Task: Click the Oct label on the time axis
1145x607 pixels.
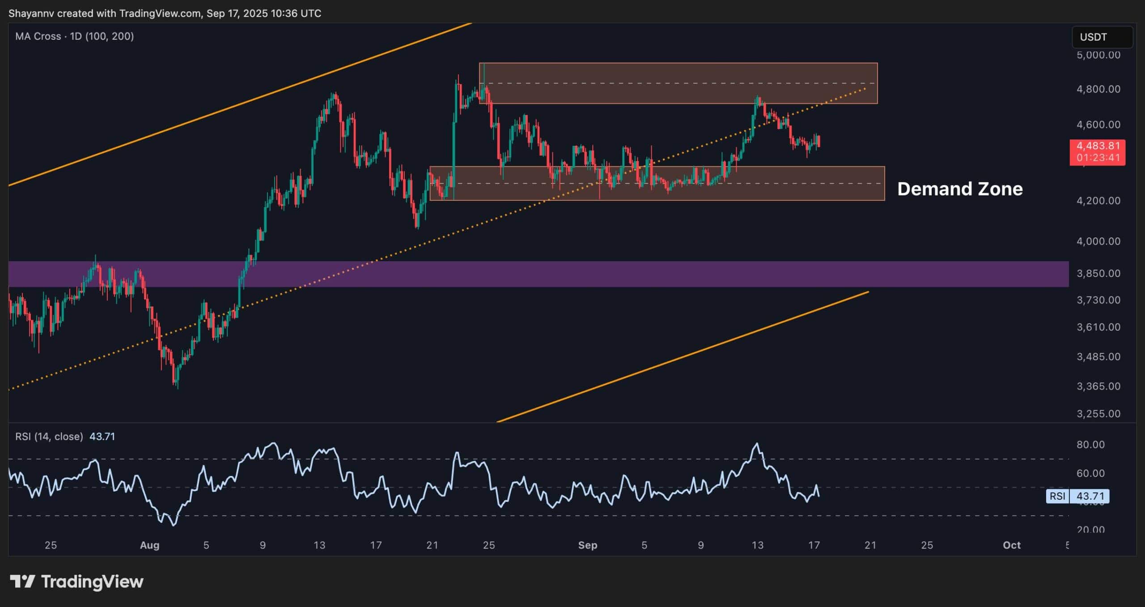Action: tap(1013, 545)
